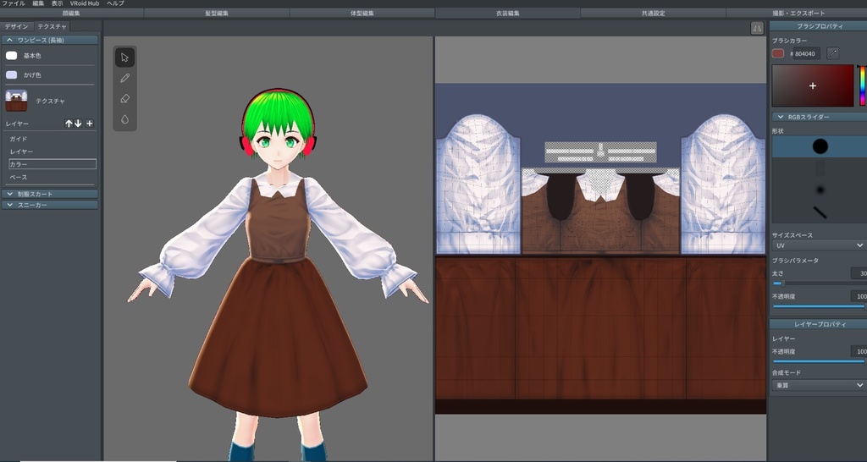The image size is (867, 462).
Task: Expand the スニーカー section
Action: [50, 205]
